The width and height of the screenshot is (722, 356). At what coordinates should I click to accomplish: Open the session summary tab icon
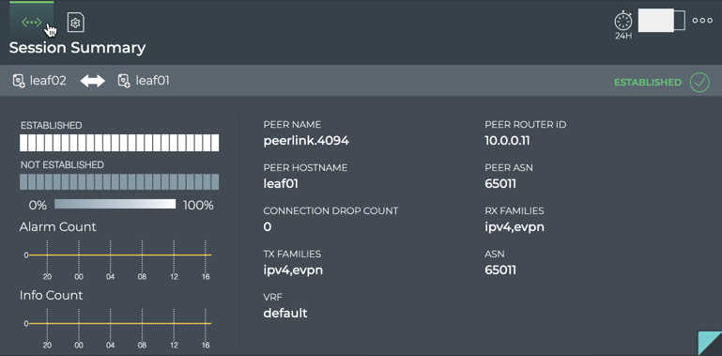pos(31,23)
